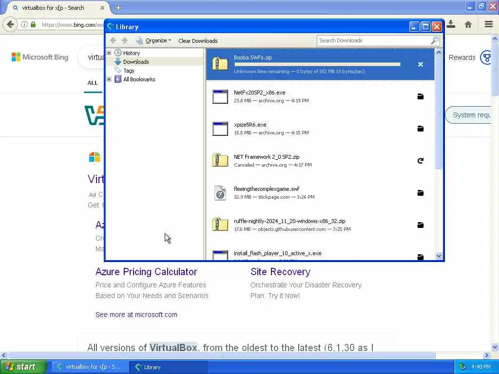Open Azure Pricing Calculator link
499x374 pixels.
click(x=146, y=272)
